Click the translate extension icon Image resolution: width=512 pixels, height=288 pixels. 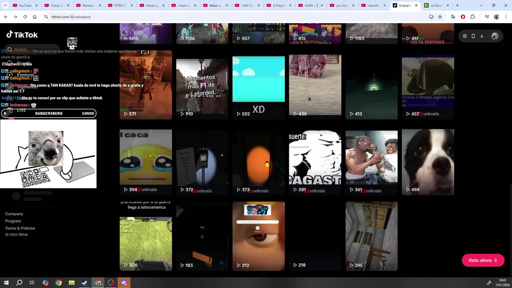[x=453, y=17]
